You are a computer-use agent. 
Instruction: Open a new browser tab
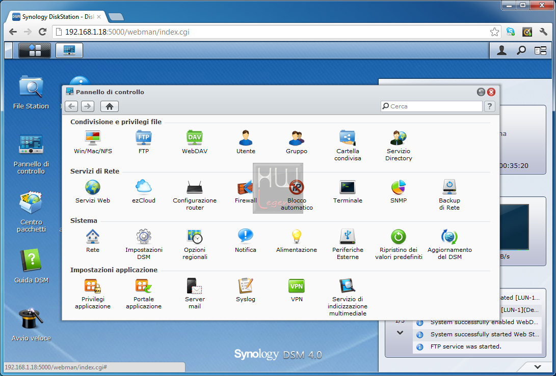(116, 17)
